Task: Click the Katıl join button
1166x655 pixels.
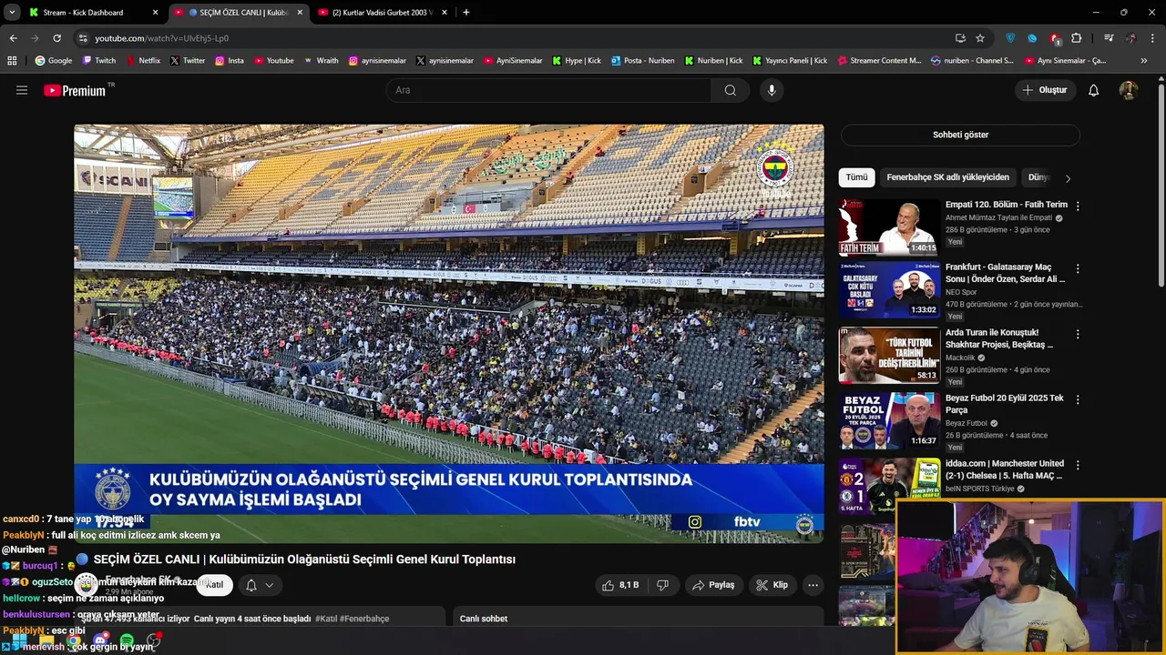Action: [214, 585]
